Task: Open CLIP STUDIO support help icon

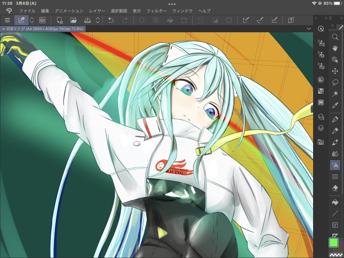Action: coord(291,20)
